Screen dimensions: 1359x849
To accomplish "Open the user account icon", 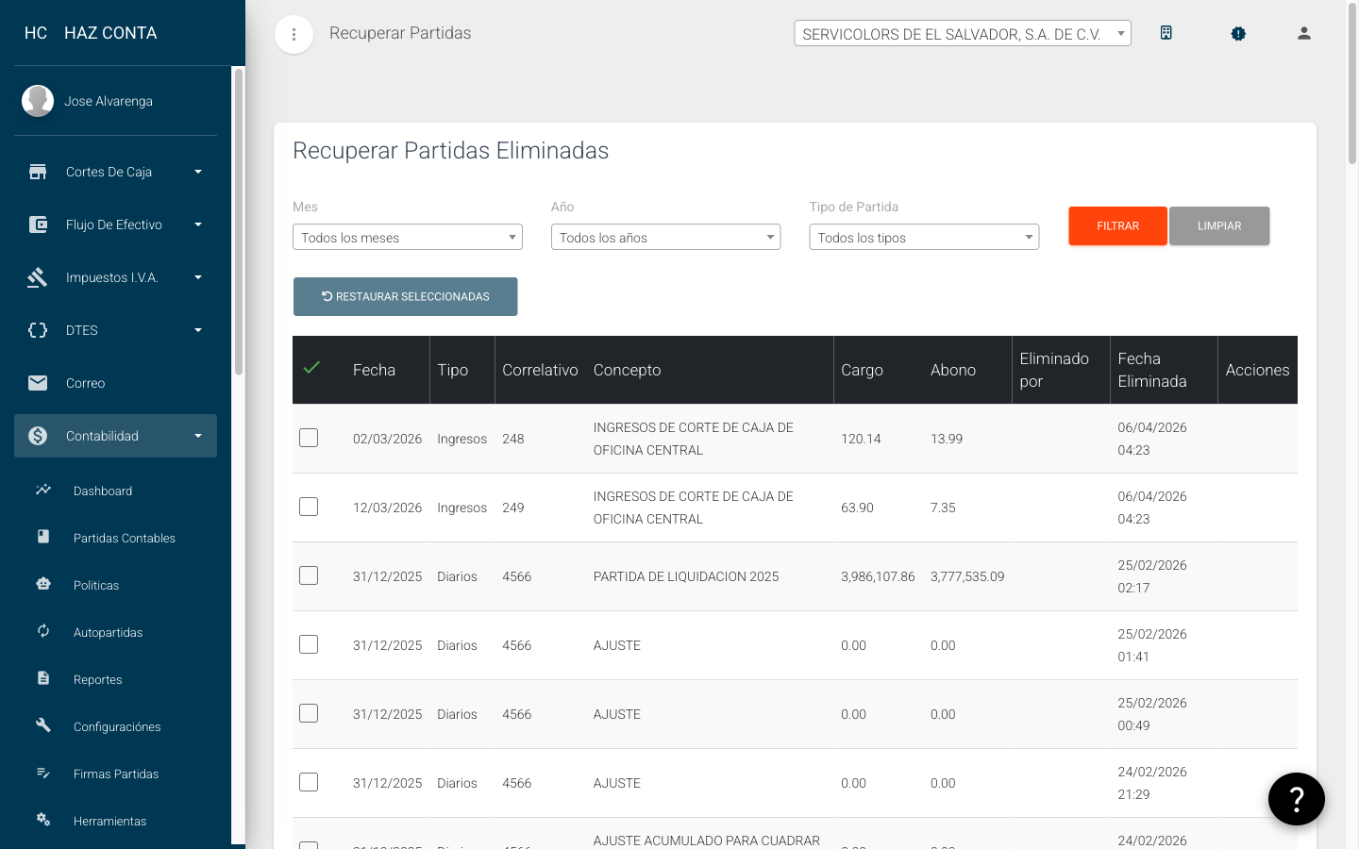I will [1304, 33].
